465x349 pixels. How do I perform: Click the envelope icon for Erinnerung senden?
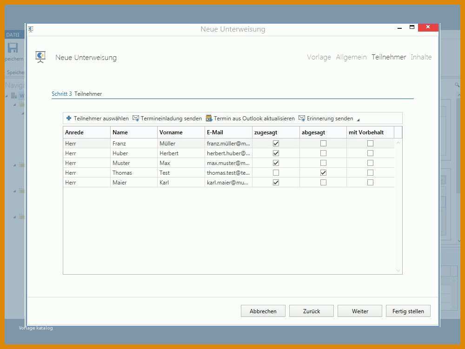pos(302,118)
